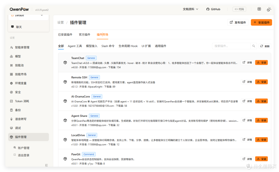Open the GitHub link in the header
Image resolution: width=279 pixels, height=172 pixels.
click(213, 9)
